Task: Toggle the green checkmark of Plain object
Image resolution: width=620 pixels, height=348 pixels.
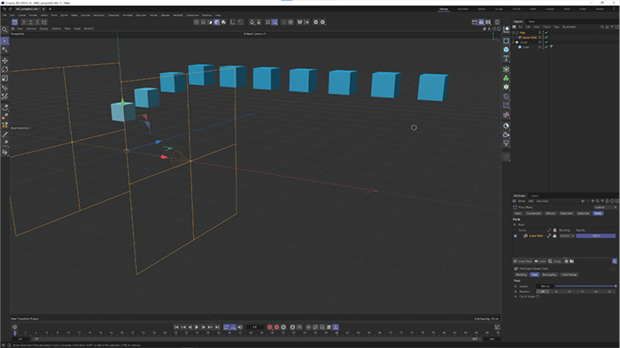Action: 546,33
